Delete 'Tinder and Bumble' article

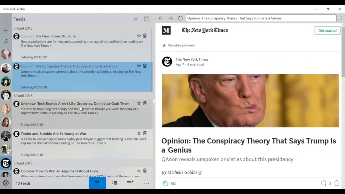click(x=145, y=133)
